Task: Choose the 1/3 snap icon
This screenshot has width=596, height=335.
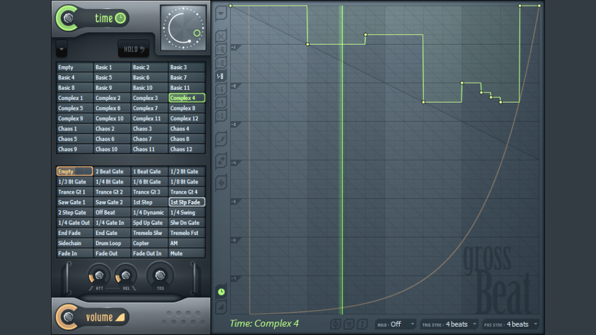Action: point(221,116)
